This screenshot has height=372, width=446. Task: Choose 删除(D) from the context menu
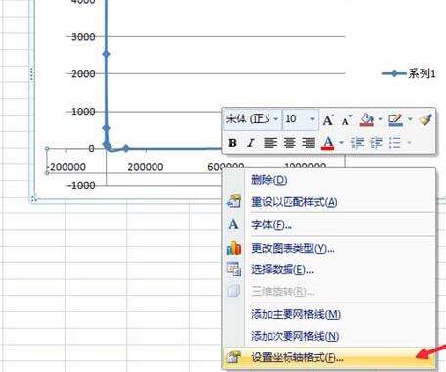(329, 180)
